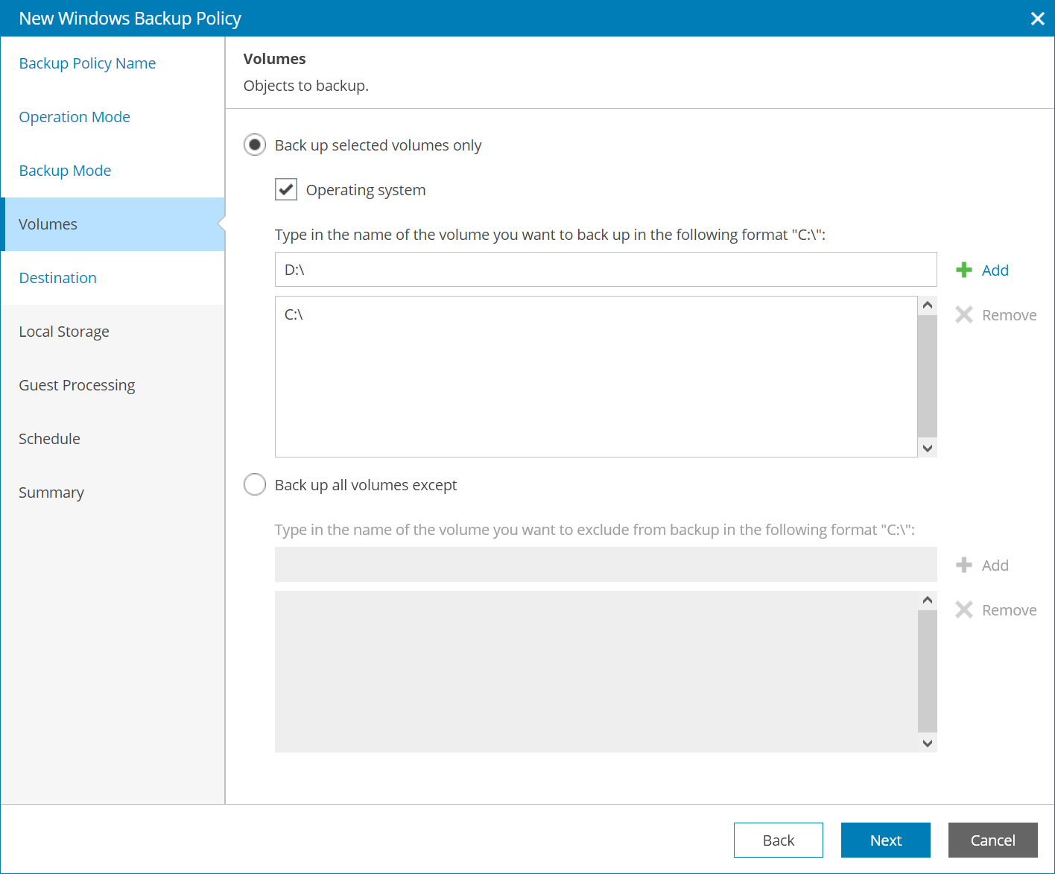Screen dimensions: 1055x874
Task: Choose the Back up all volumes except option
Action: coord(255,484)
